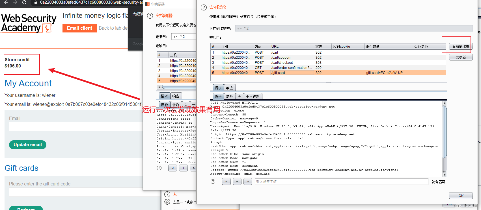481x210 pixels.
Task: Open the gear settings icon at bottom
Action: (x=167, y=202)
